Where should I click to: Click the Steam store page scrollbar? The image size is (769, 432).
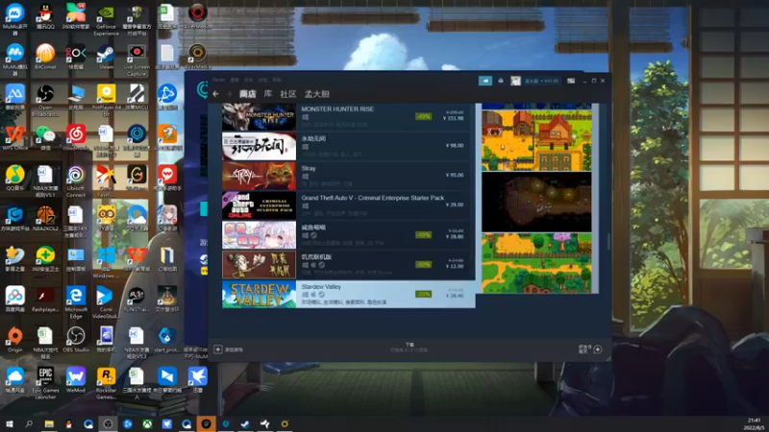(608, 241)
